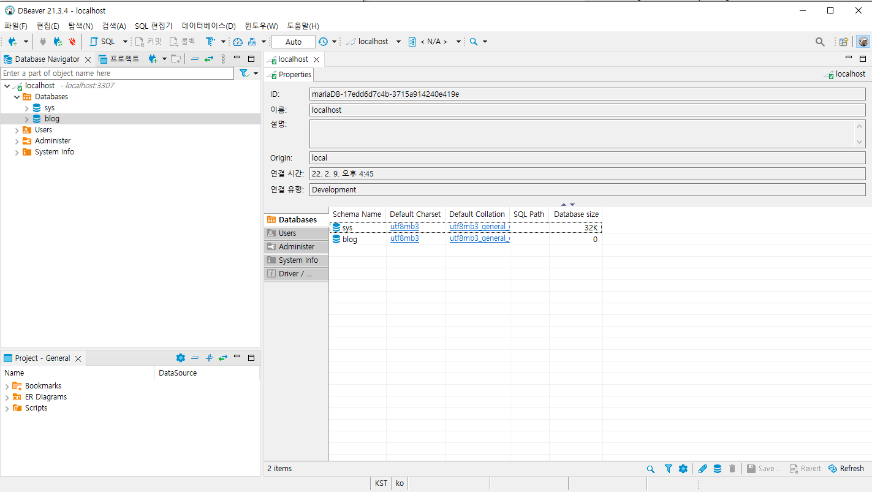Switch to the 프로젝트 tab

[x=119, y=59]
